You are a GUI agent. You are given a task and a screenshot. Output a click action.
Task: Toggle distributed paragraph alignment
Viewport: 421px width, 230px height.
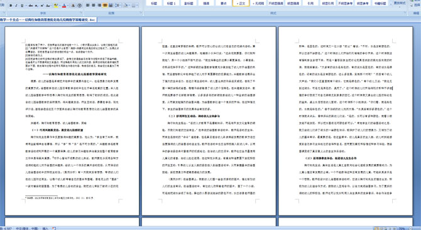click(x=111, y=6)
